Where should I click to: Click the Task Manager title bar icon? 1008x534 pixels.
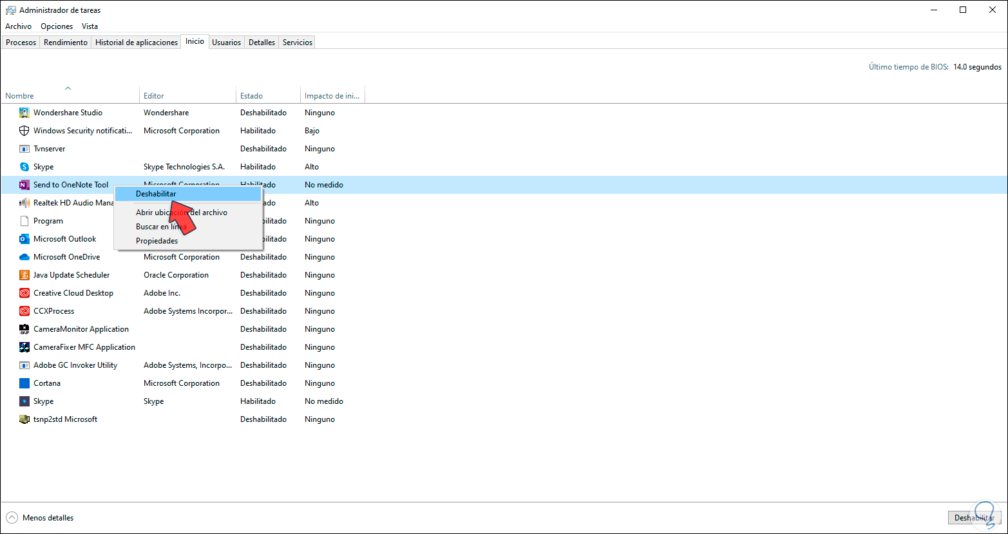10,10
